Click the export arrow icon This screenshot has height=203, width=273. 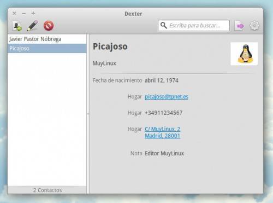point(239,26)
